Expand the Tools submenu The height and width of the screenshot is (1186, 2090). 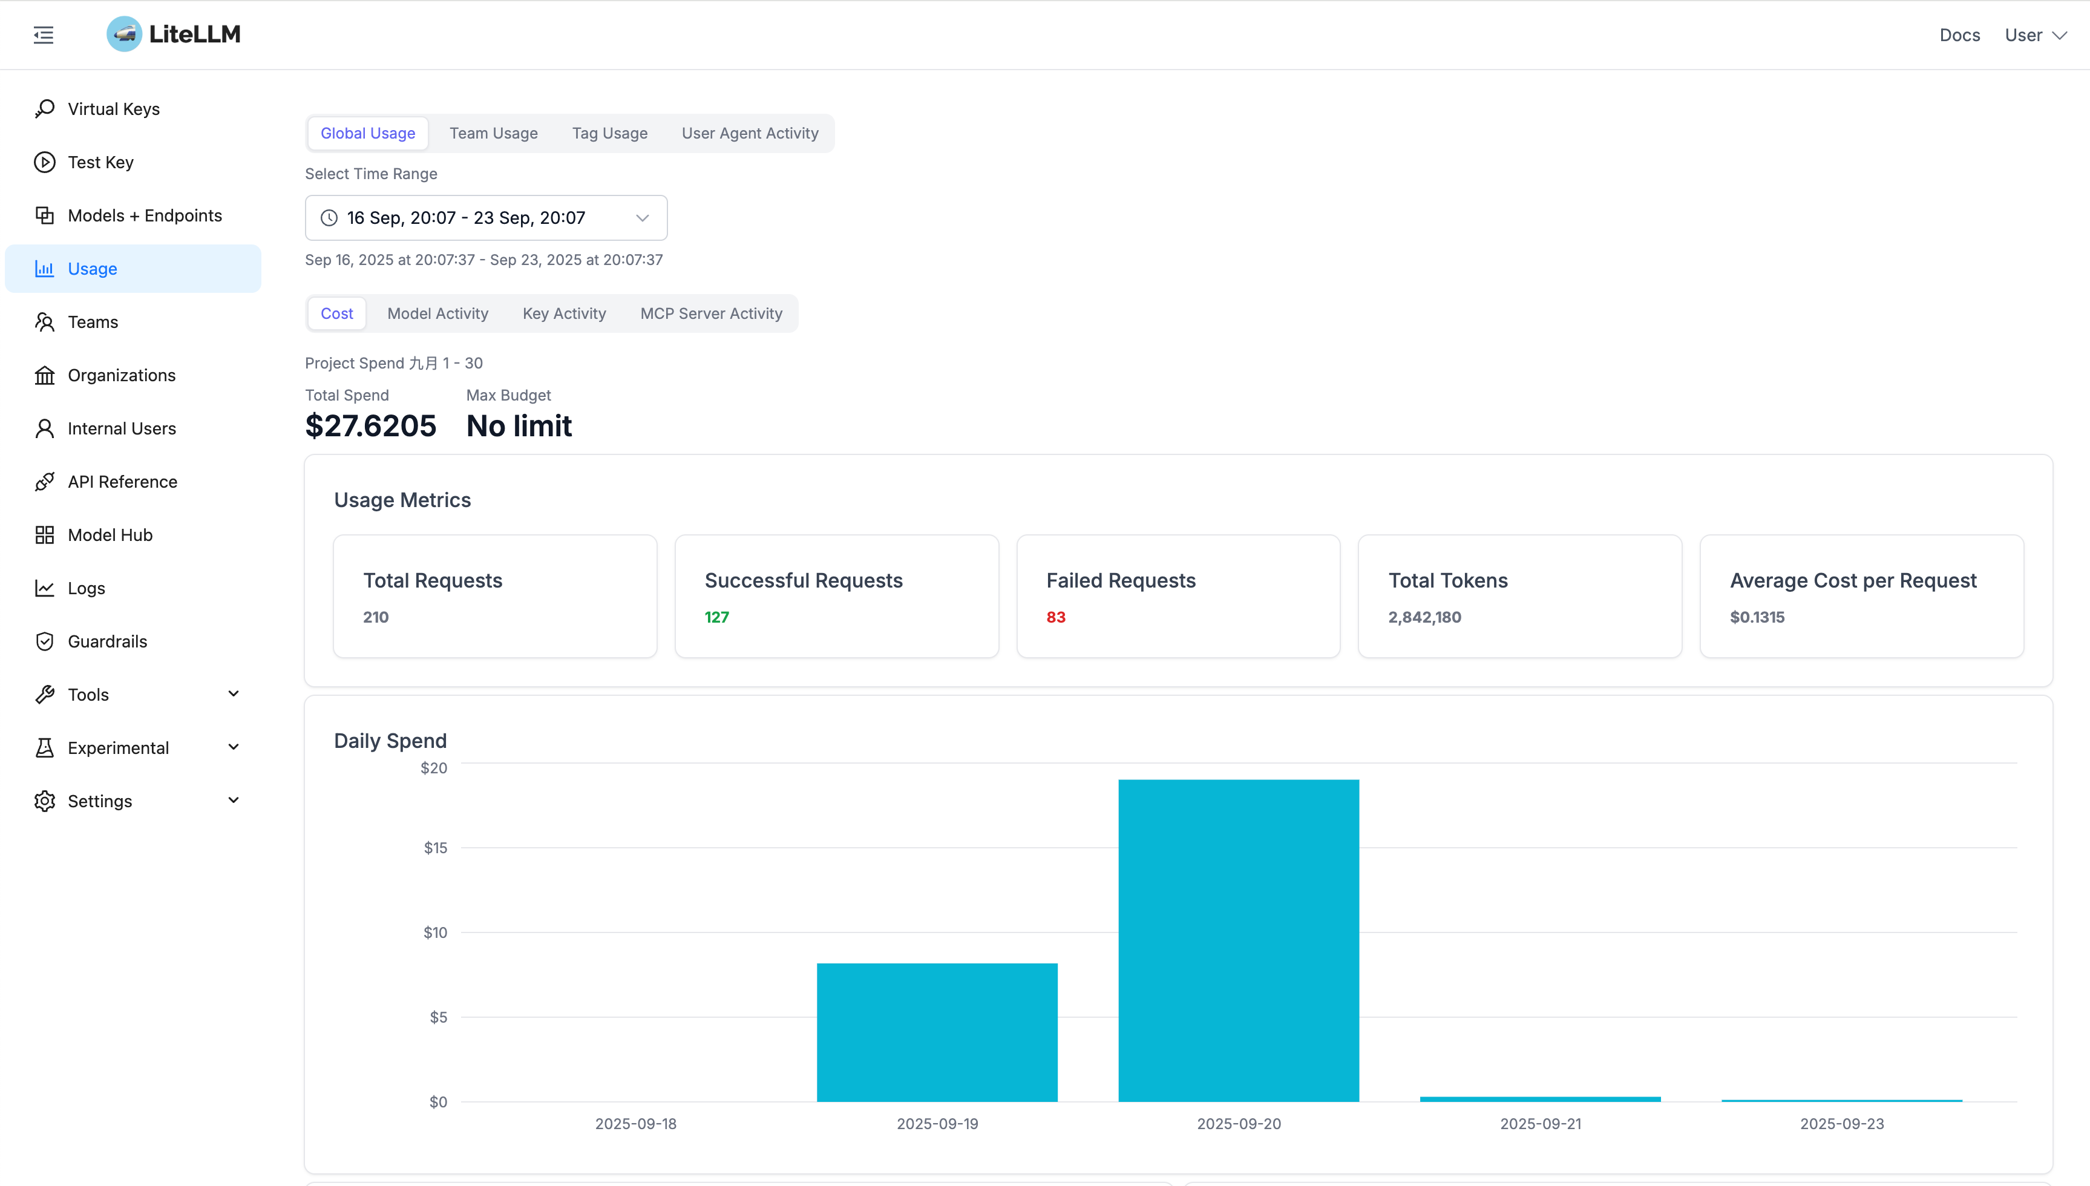click(233, 694)
